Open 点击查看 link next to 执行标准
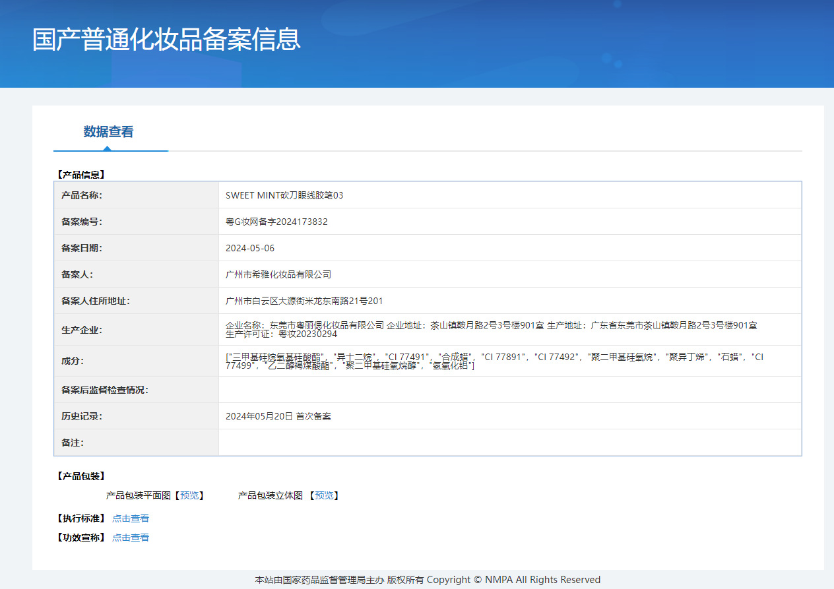 coord(131,518)
